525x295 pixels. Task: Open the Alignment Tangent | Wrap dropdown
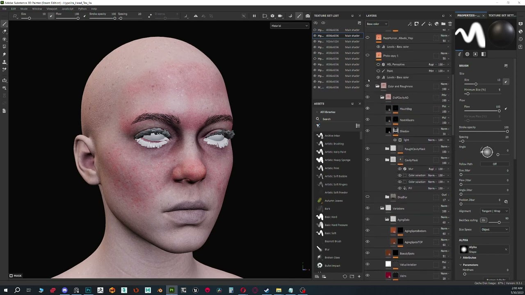(x=495, y=211)
